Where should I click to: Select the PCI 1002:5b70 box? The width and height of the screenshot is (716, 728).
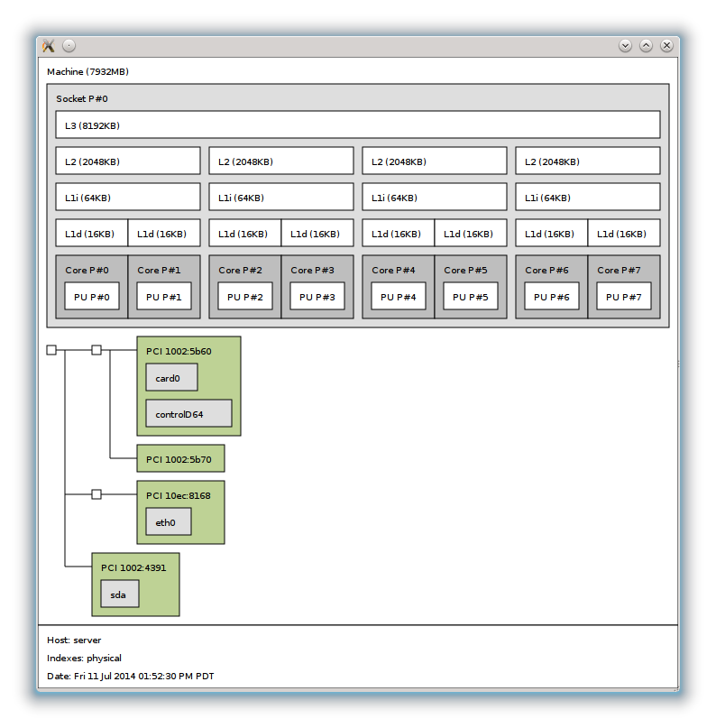[180, 458]
